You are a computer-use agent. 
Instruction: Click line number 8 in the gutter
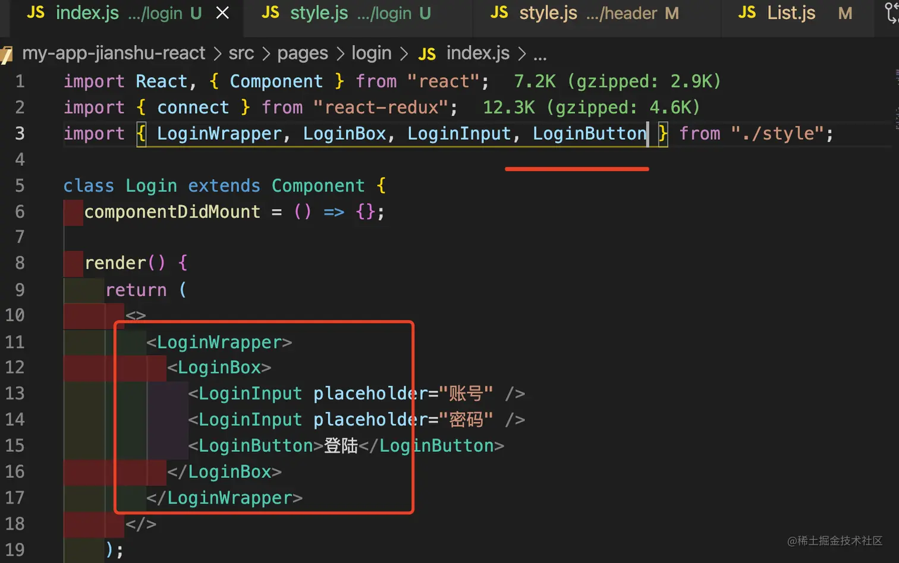click(x=20, y=263)
